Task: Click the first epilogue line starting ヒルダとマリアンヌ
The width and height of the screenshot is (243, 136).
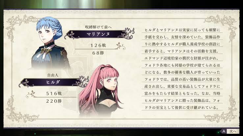Action: [x=182, y=30]
